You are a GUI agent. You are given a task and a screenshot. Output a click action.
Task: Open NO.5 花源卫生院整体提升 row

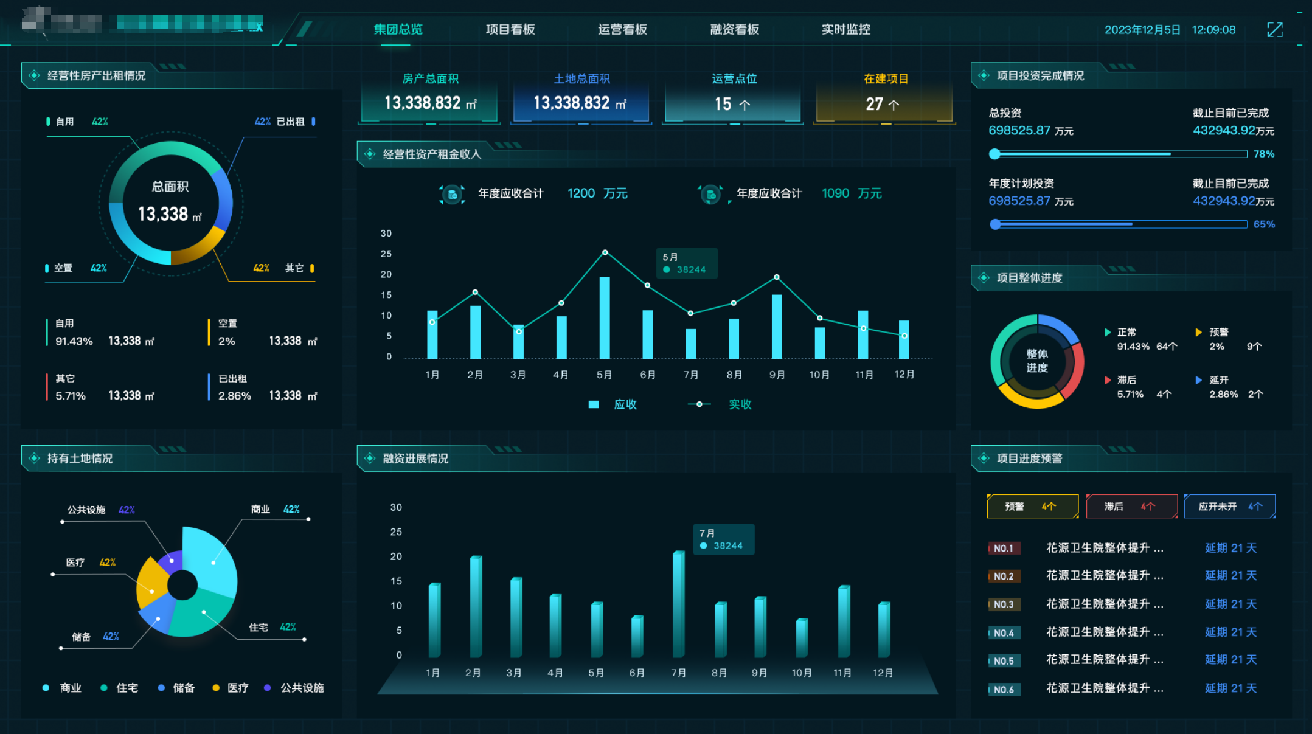click(x=1123, y=660)
